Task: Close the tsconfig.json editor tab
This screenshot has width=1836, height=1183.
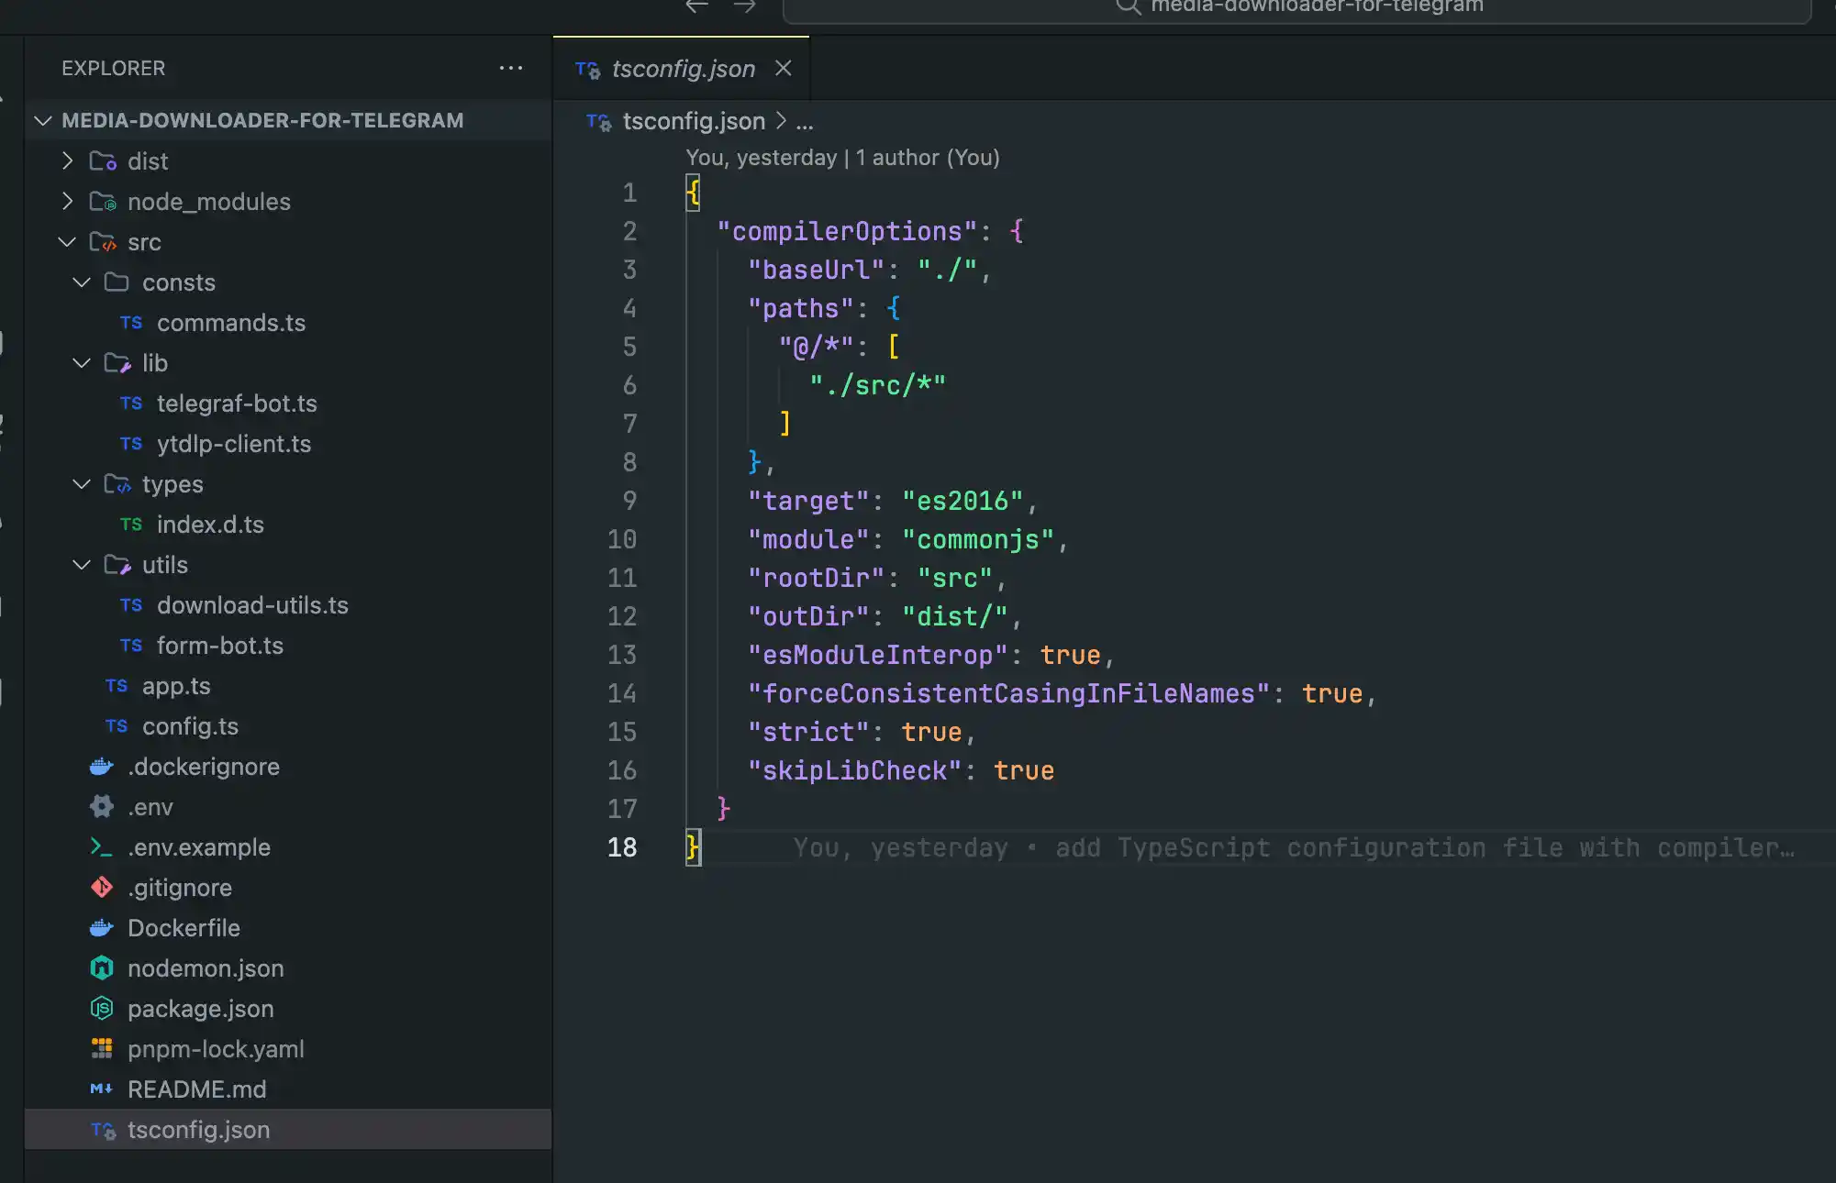Action: tap(783, 68)
